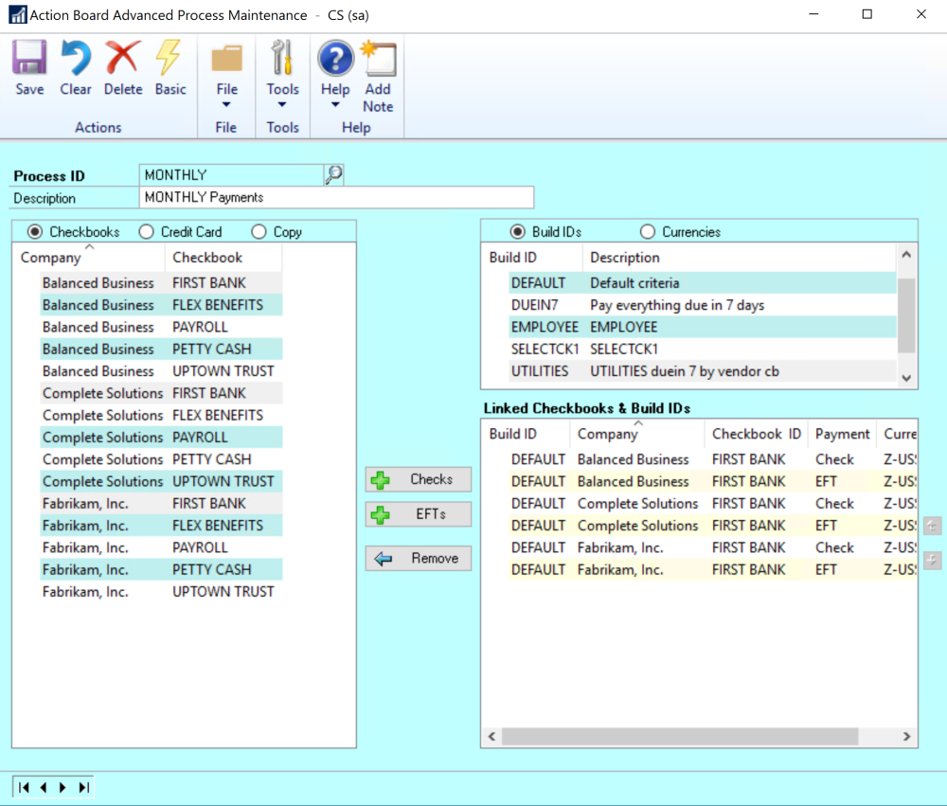Viewport: 947px width, 806px height.
Task: Click the Checks add button
Action: [419, 480]
